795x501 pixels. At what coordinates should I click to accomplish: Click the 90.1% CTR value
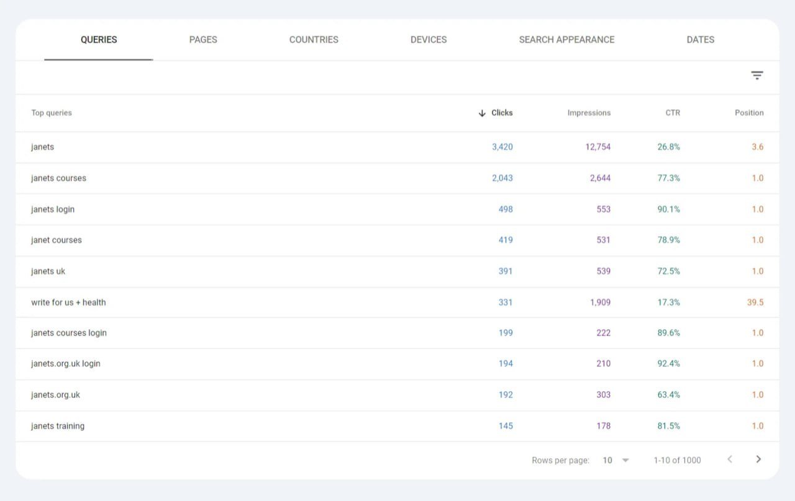coord(669,209)
